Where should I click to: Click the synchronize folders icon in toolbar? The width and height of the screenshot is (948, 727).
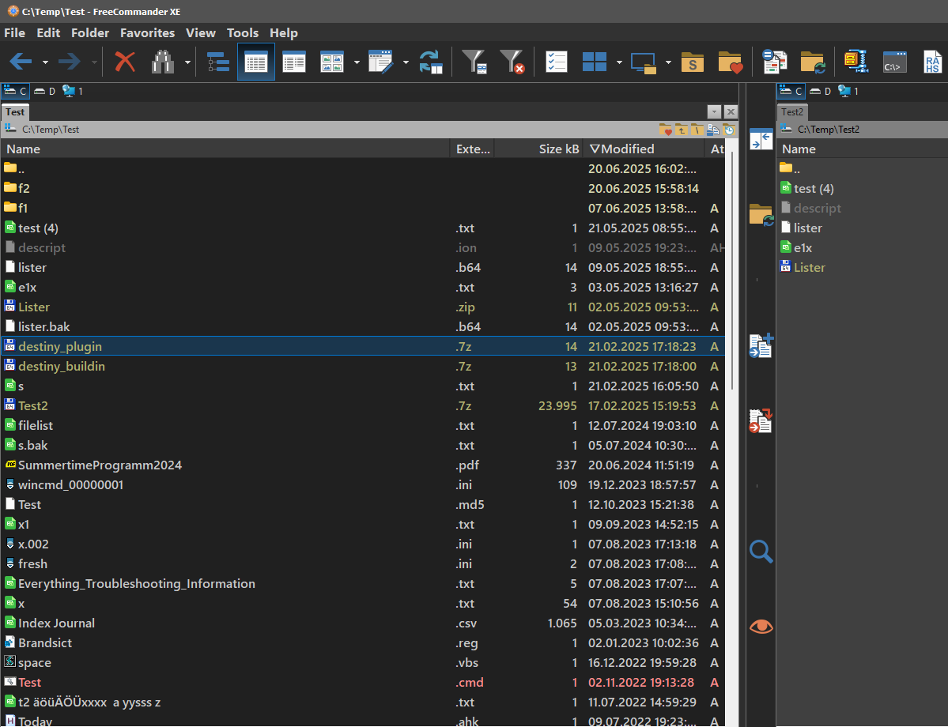coord(812,62)
